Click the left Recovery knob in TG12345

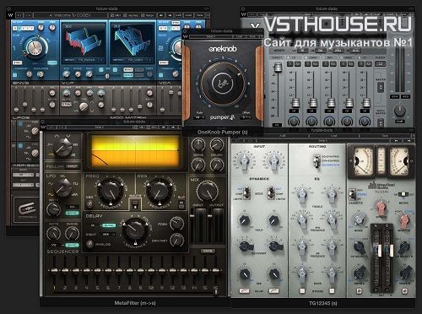click(245, 246)
